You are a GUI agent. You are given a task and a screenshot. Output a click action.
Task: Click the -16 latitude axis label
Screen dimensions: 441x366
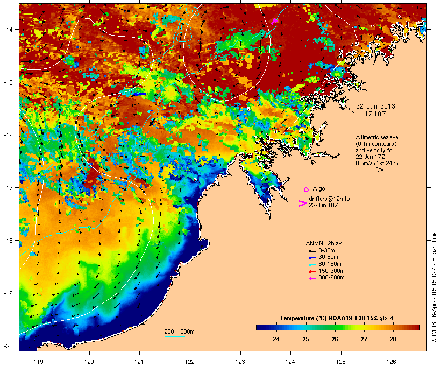[x=8, y=135]
